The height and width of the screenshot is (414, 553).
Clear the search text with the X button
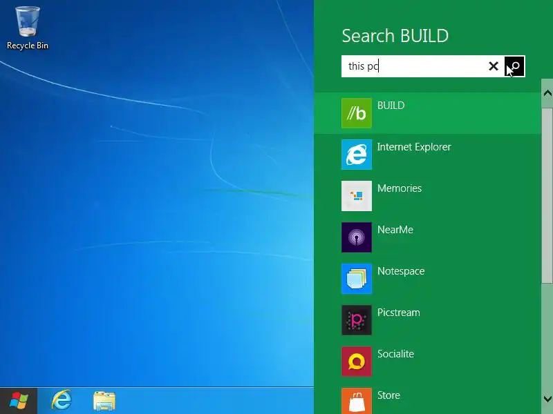(494, 66)
